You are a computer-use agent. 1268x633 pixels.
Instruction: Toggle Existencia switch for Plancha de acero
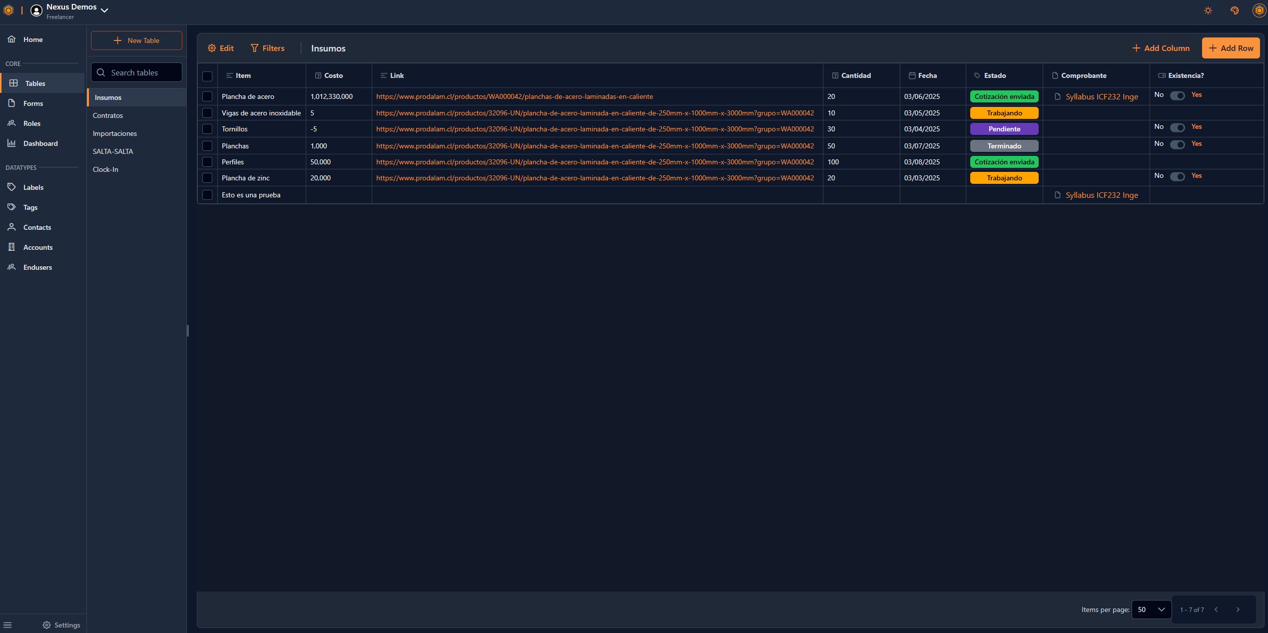[x=1177, y=95]
